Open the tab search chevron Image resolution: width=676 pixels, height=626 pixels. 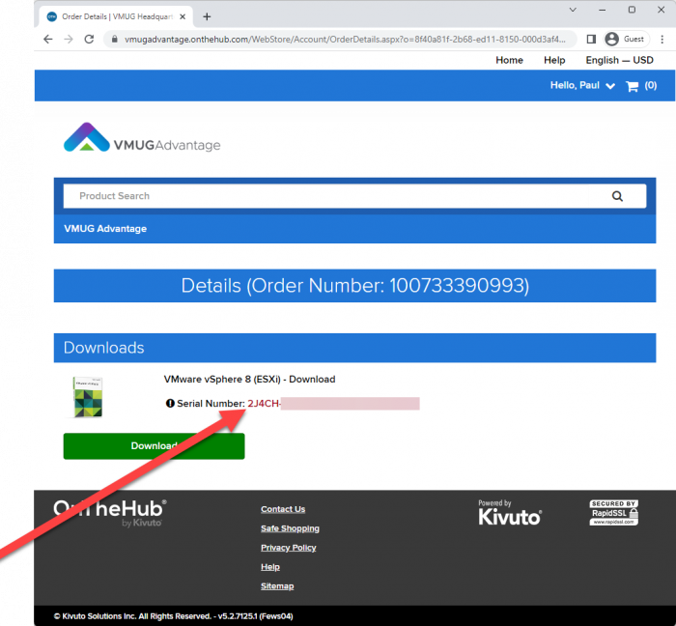click(x=573, y=10)
